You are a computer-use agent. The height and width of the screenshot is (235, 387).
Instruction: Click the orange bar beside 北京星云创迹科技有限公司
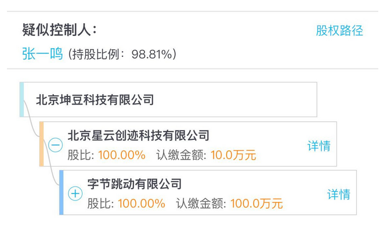coord(42,144)
